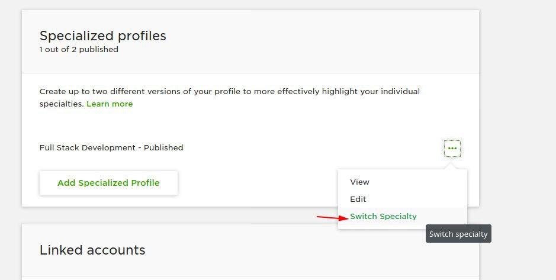
Task: Select View from the options menu
Action: click(x=359, y=182)
